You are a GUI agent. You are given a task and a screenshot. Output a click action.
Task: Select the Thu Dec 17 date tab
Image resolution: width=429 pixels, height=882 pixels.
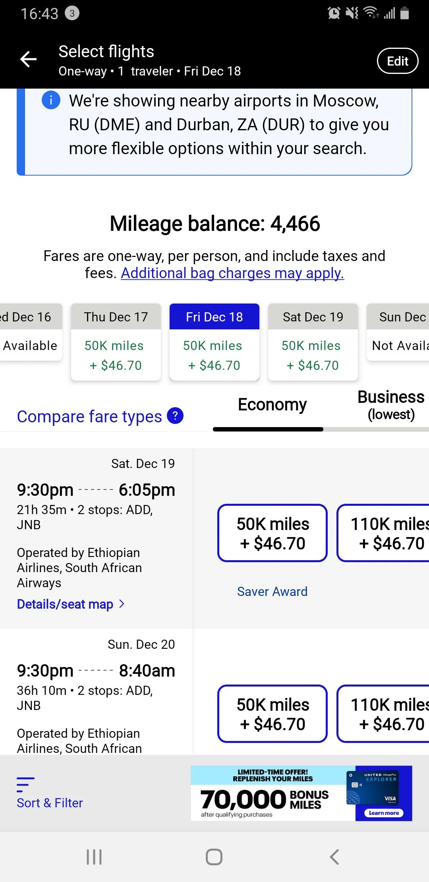(116, 342)
